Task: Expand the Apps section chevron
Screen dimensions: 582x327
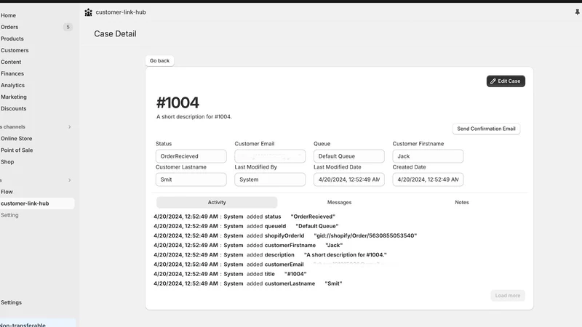Action: (69, 180)
